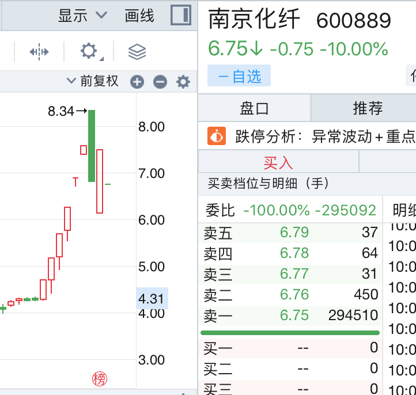This screenshot has height=395, width=416.
Task: Click the green buy-sell ratio bar
Action: click(x=290, y=333)
